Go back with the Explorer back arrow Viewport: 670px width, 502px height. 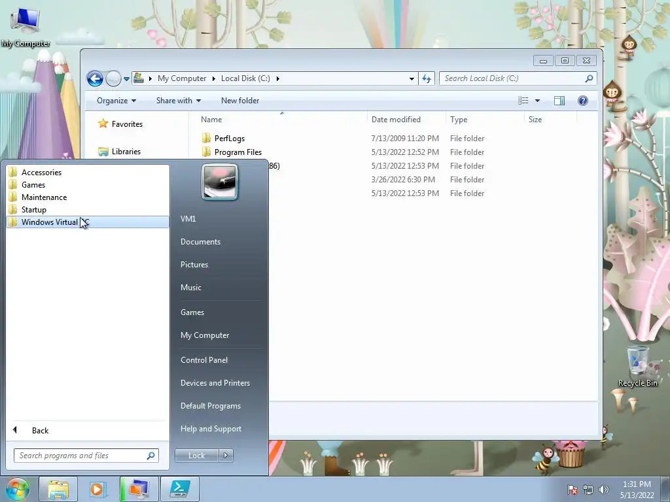tap(95, 78)
